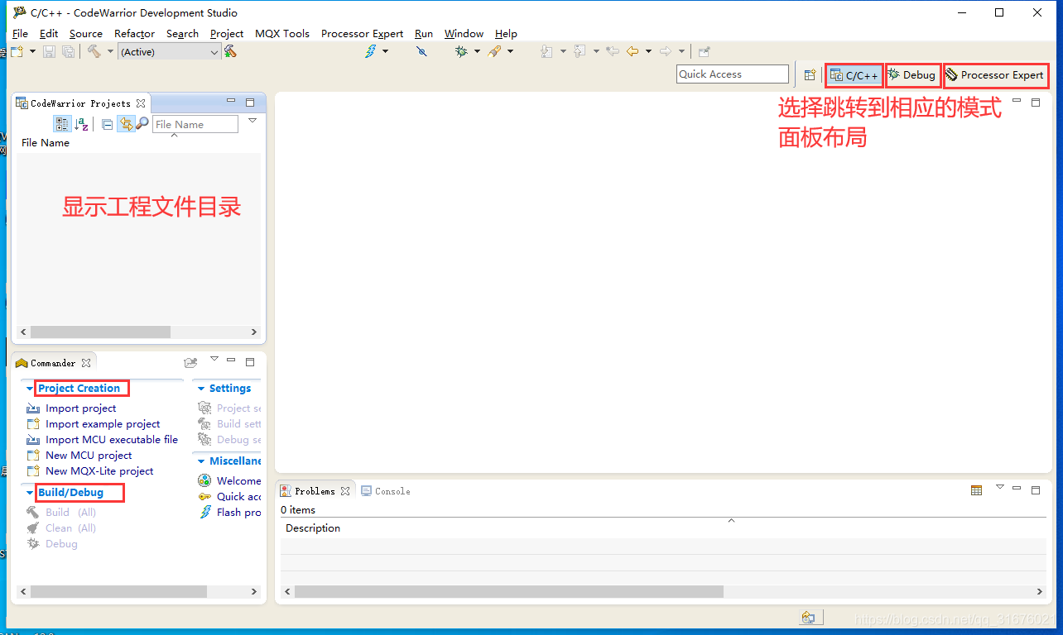This screenshot has height=635, width=1063.
Task: Click the Welcome icon under Miscellaneous
Action: pos(204,480)
